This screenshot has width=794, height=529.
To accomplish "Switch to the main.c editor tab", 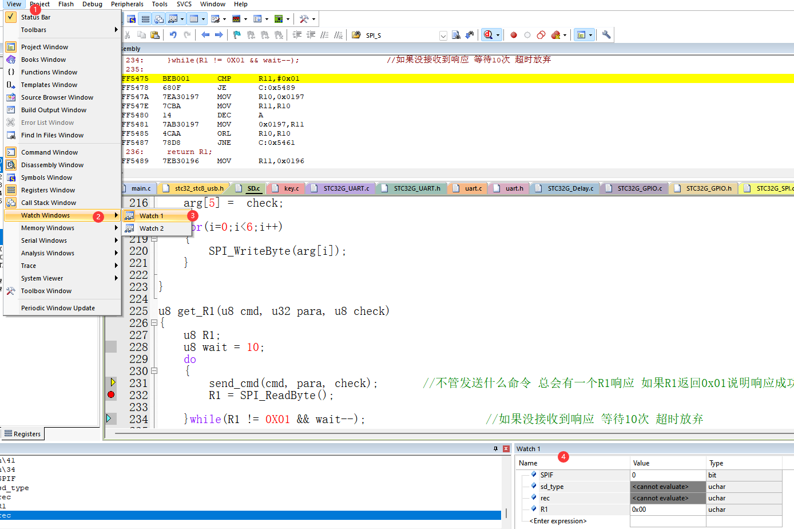I will [141, 188].
